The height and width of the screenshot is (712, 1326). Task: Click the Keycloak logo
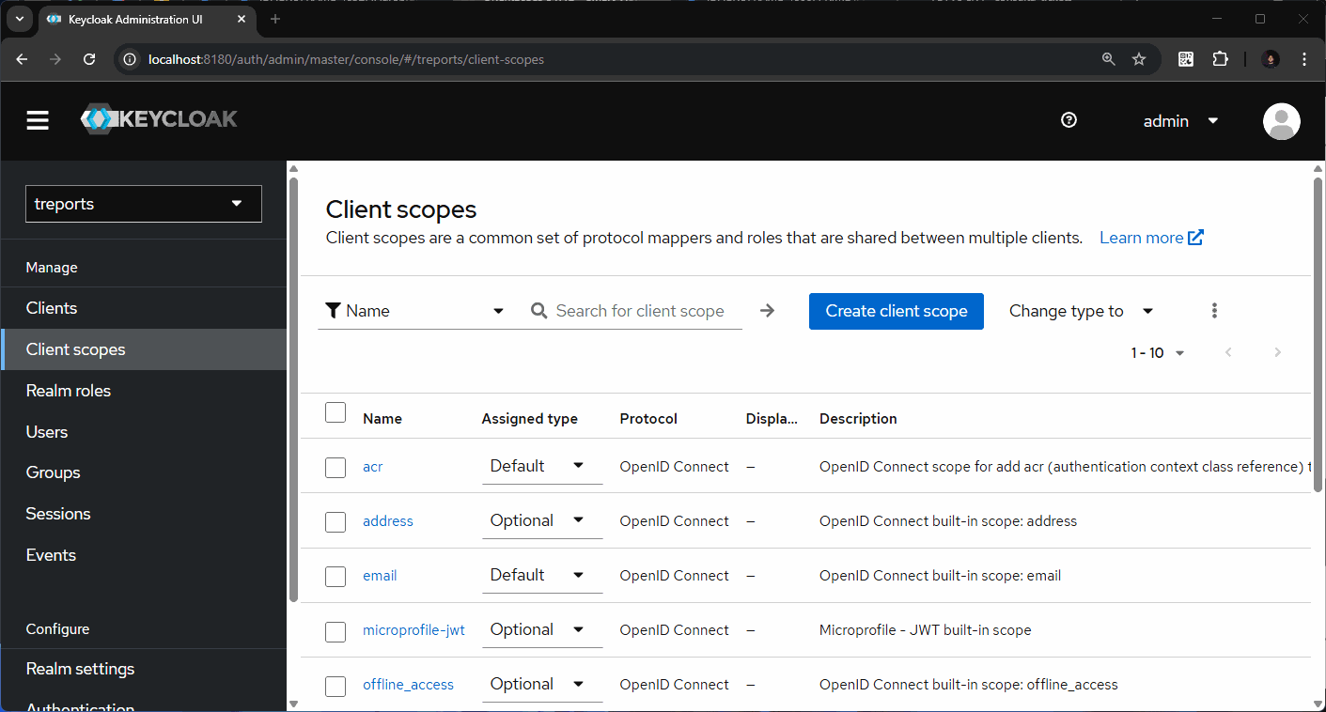pyautogui.click(x=159, y=119)
